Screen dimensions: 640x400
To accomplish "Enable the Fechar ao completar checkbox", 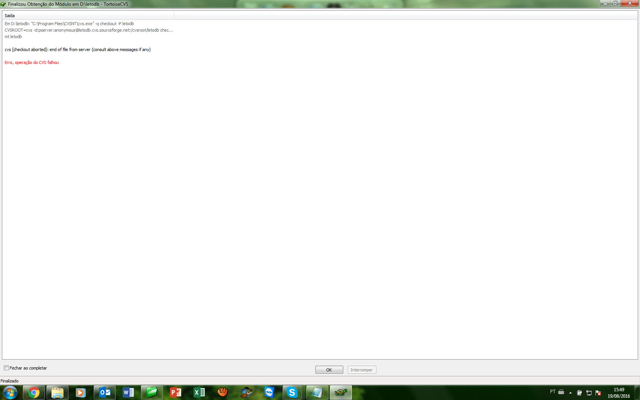I will pos(6,368).
